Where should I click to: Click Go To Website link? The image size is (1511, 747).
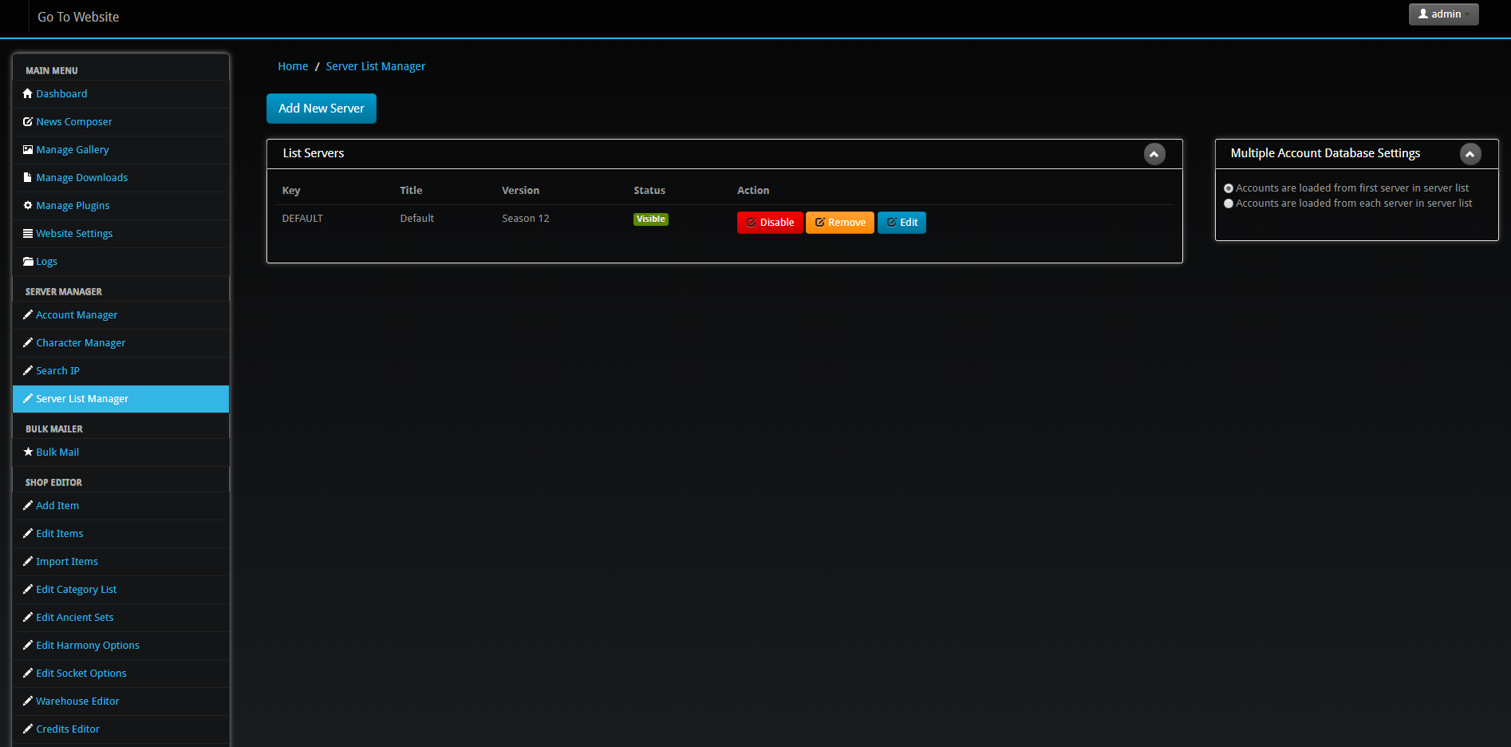pyautogui.click(x=78, y=17)
